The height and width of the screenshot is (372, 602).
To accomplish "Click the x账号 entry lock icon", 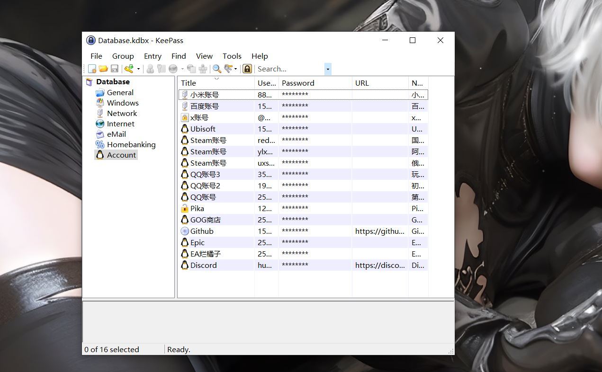I will point(185,118).
